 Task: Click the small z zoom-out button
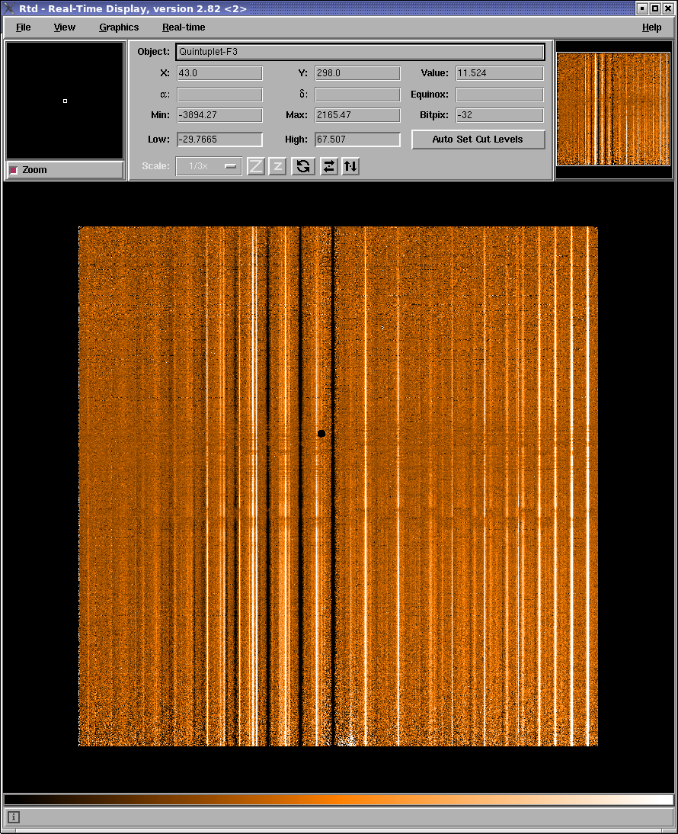click(277, 166)
